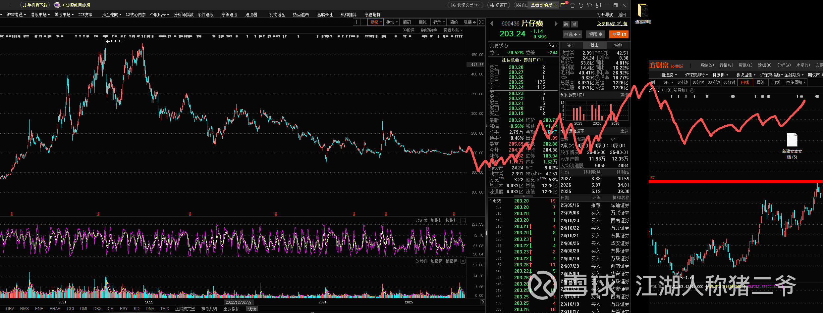Click 打开导航 in the top bar

(x=605, y=15)
